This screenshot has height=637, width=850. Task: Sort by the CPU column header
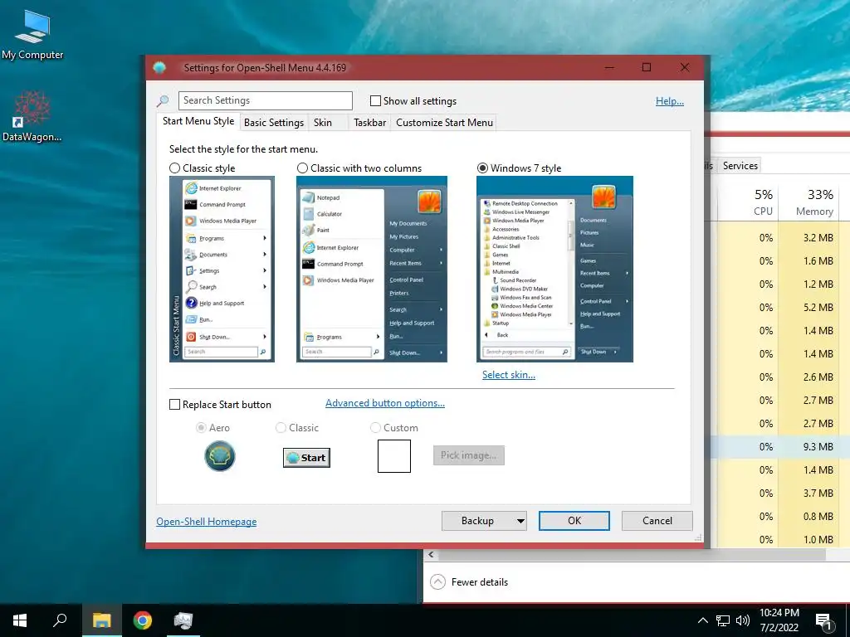[x=748, y=202]
